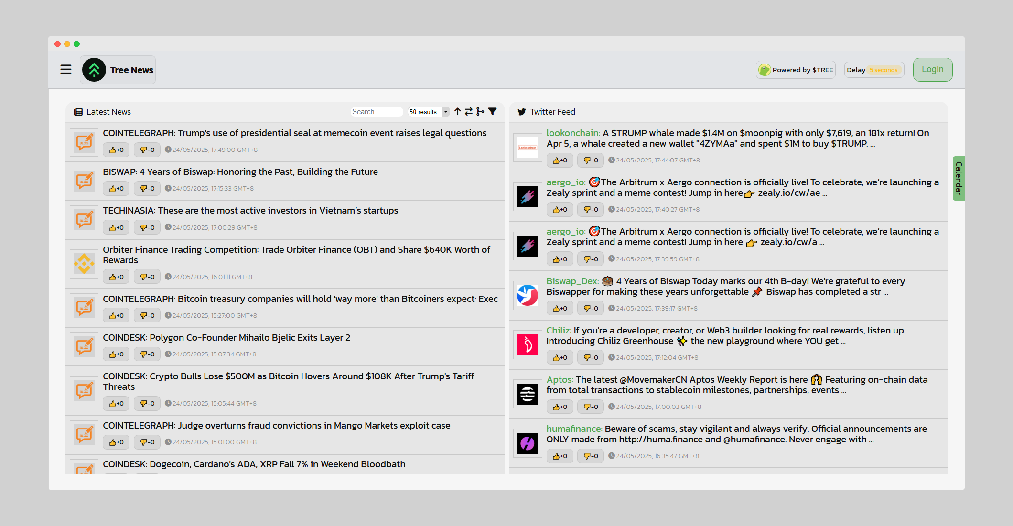This screenshot has width=1013, height=526.
Task: Click the Delay 5 seconds selector
Action: pos(873,70)
